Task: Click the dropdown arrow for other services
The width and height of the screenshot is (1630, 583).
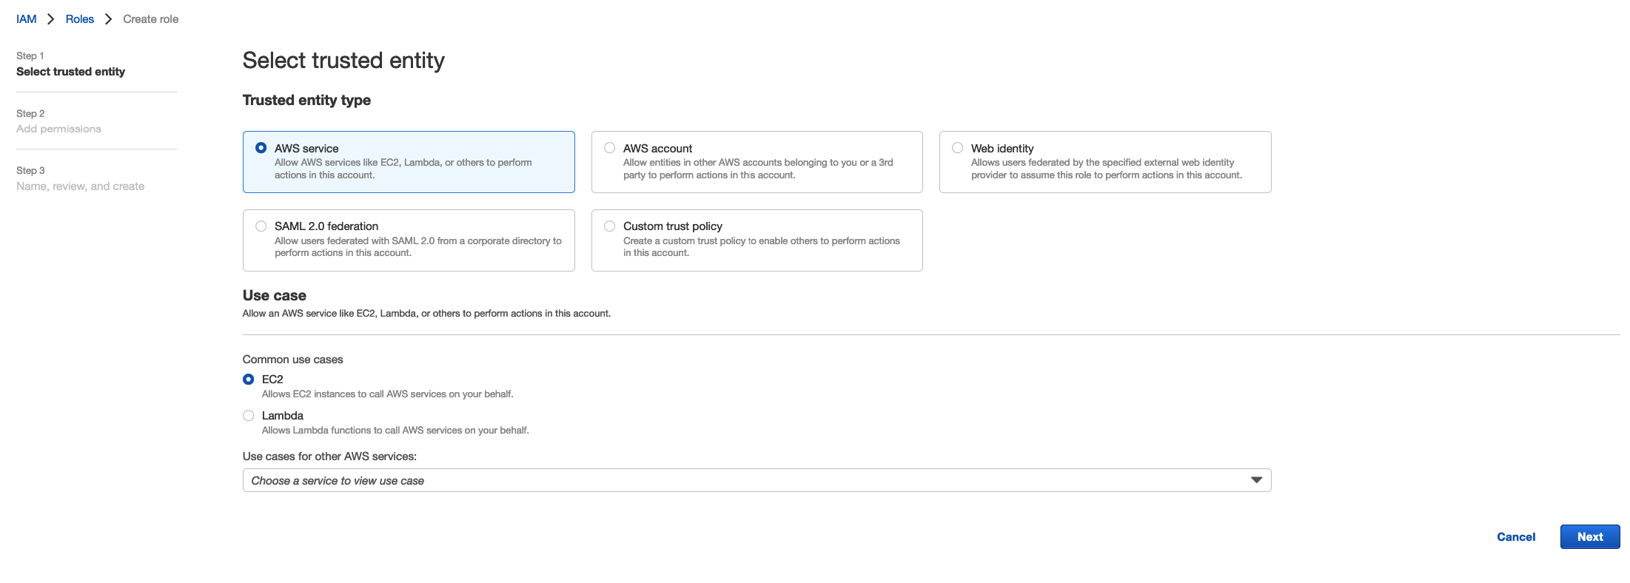Action: click(1256, 480)
